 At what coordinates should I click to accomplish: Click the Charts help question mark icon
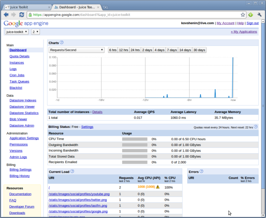pos(62,42)
